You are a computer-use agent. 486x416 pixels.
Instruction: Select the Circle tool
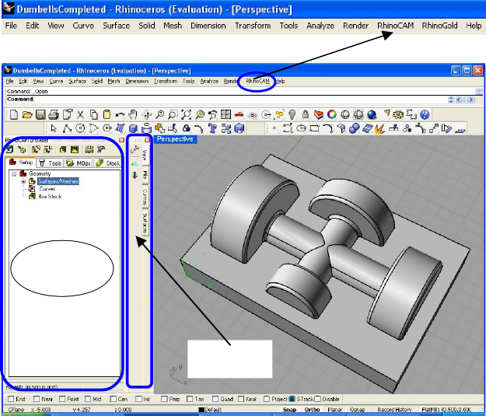80,128
